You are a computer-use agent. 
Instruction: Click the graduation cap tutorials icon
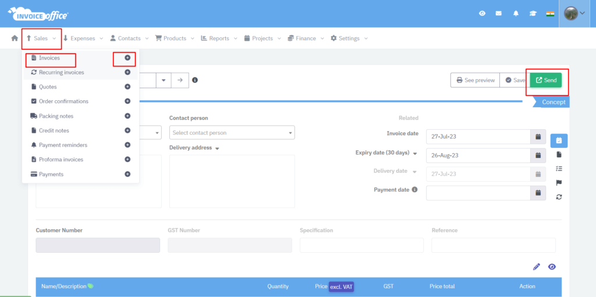click(x=533, y=13)
